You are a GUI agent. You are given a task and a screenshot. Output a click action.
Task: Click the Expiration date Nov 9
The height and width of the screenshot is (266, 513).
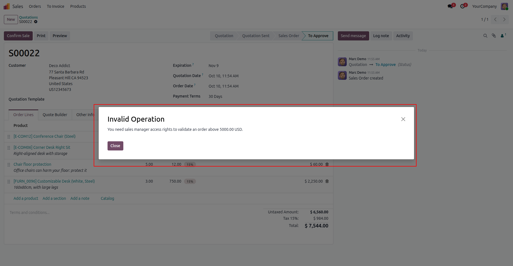tap(213, 66)
